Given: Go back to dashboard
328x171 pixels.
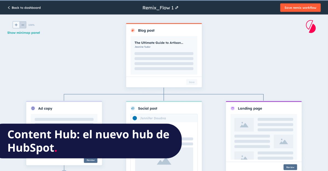Looking at the screenshot, I should pos(24,8).
